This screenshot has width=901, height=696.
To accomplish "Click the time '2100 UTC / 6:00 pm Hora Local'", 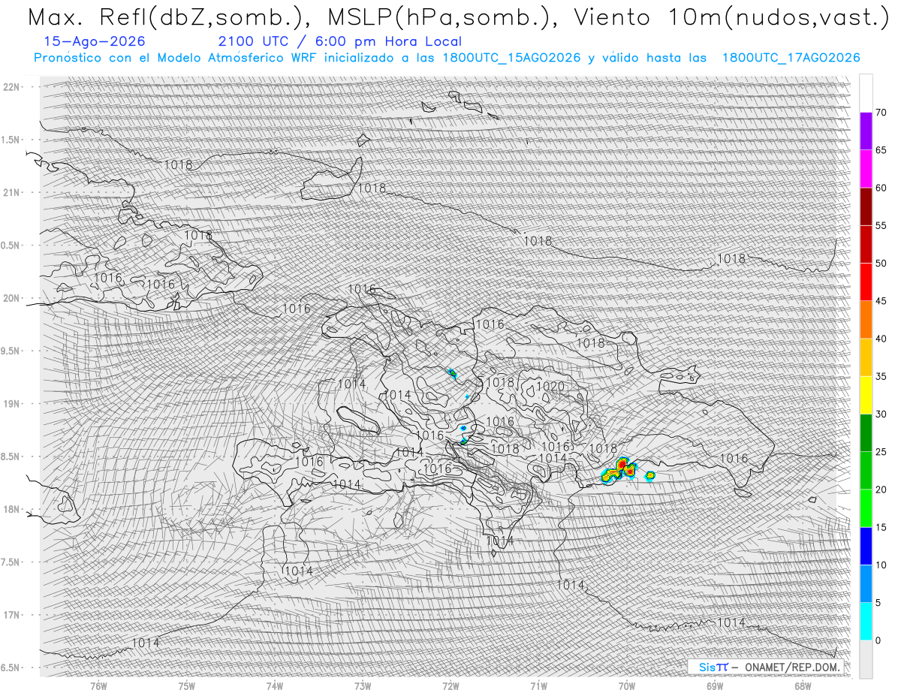I will 340,42.
